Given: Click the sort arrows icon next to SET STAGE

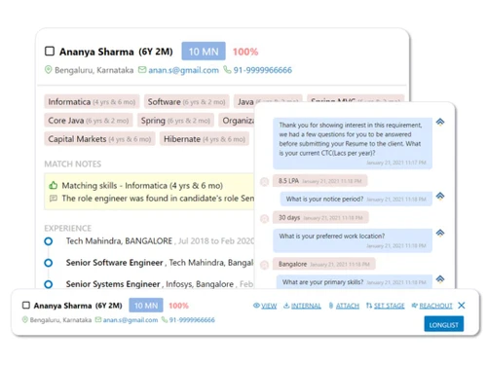Looking at the screenshot, I should pyautogui.click(x=369, y=306).
